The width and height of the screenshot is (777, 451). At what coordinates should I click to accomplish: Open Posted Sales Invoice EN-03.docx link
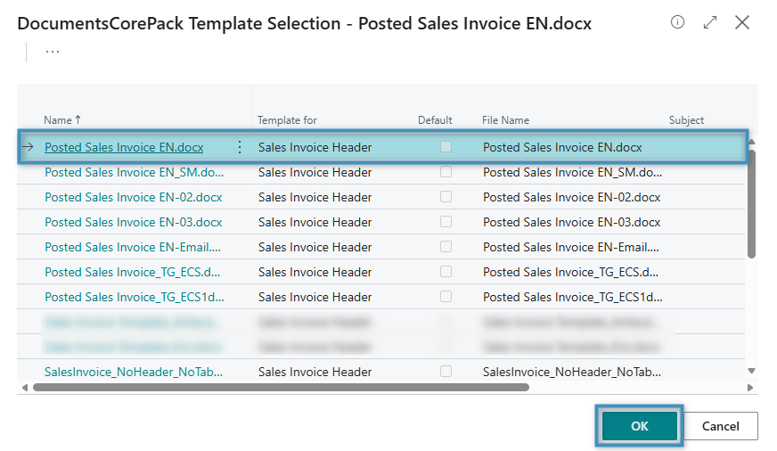point(134,222)
